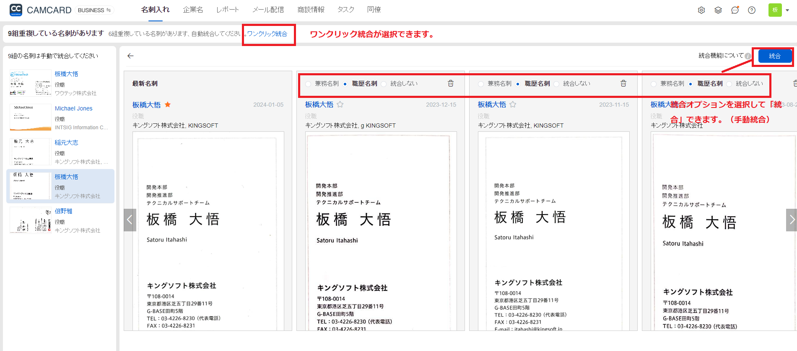Viewport: 797px width, 351px height.
Task: Click 統合機能について text
Action: tap(721, 56)
